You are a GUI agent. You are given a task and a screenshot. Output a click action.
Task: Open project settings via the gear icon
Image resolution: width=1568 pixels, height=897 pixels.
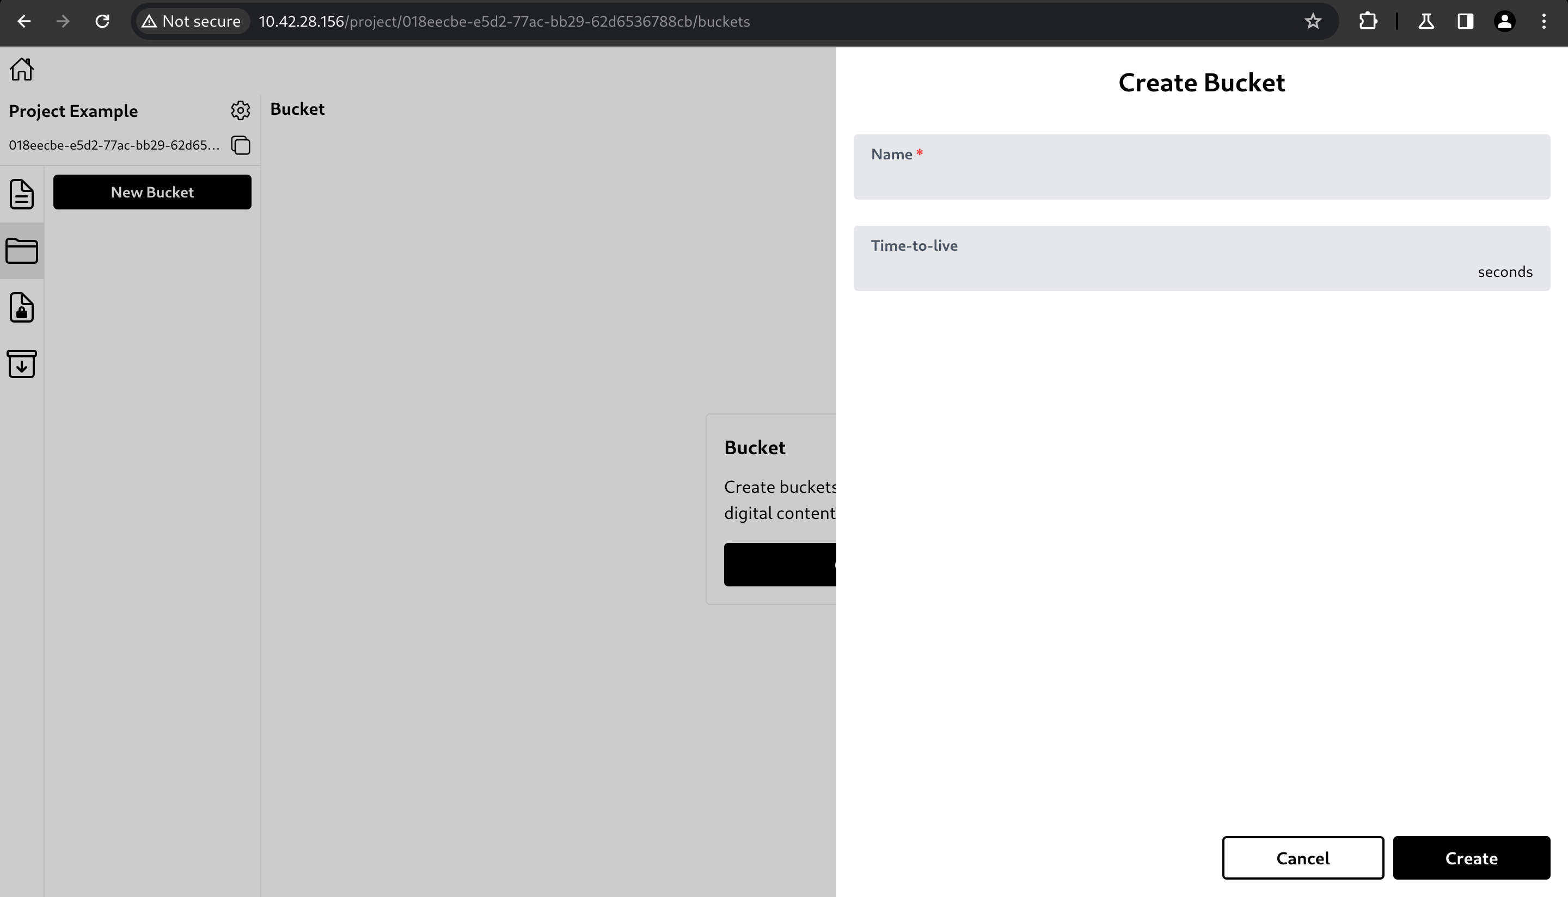tap(241, 110)
